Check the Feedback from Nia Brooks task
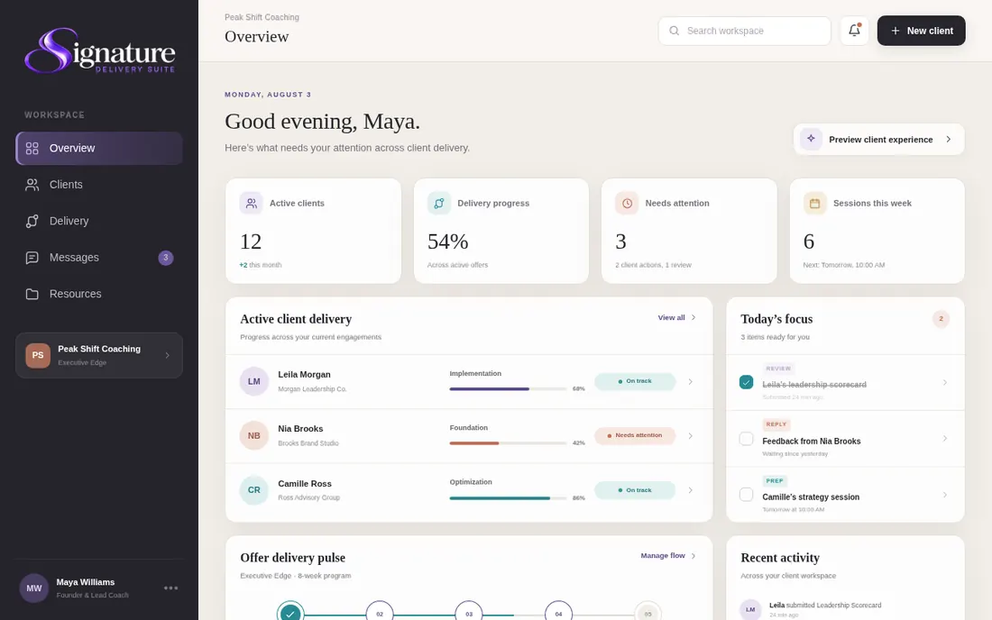The width and height of the screenshot is (992, 620). coord(747,439)
